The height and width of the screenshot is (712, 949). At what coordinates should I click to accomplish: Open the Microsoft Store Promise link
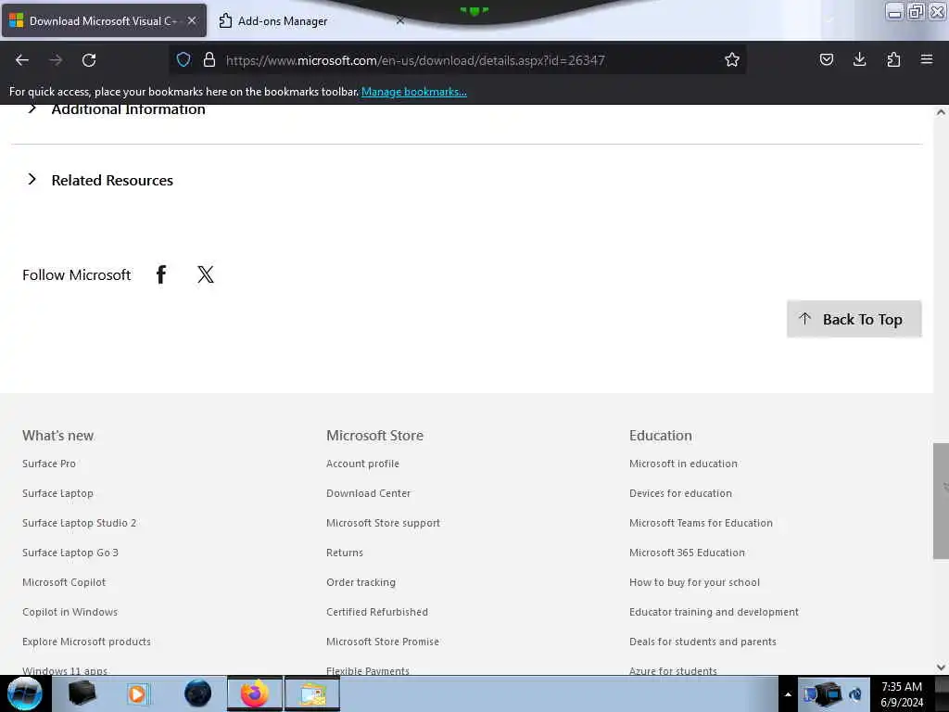click(383, 642)
